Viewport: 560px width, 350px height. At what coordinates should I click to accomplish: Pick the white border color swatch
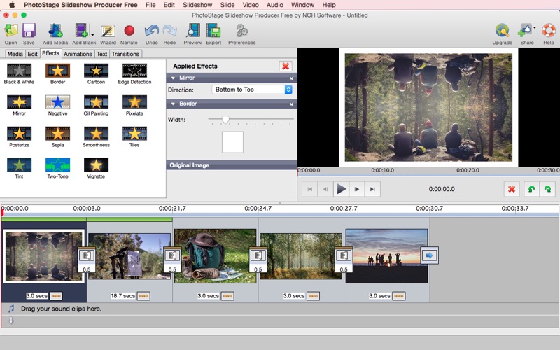(x=232, y=142)
